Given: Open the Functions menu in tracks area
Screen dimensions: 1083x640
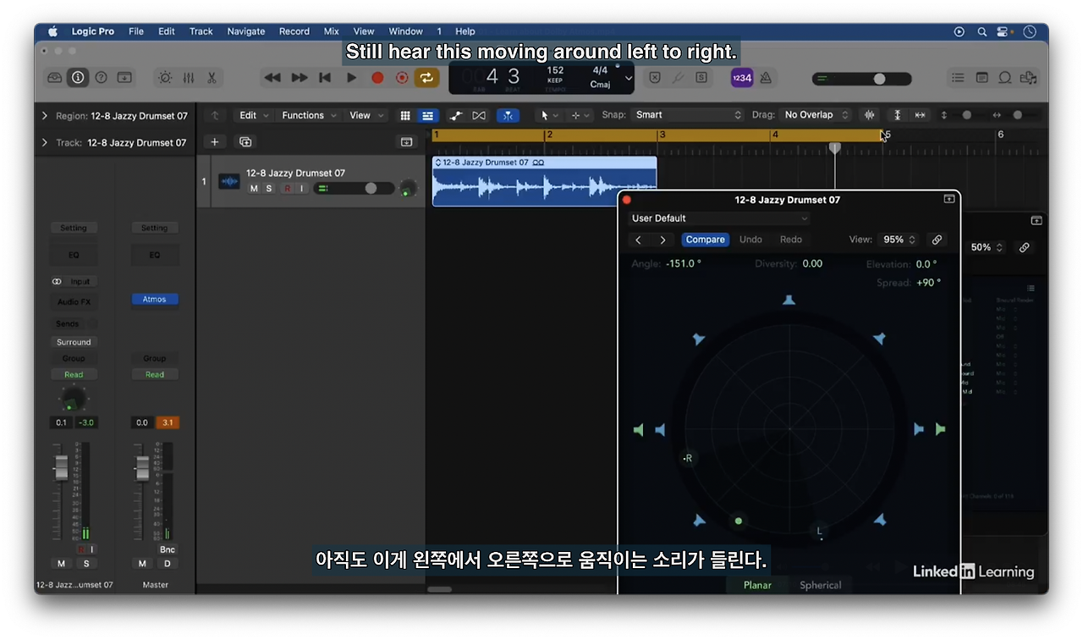Looking at the screenshot, I should (309, 115).
